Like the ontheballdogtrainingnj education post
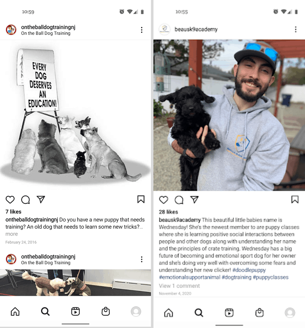Image resolution: width=305 pixels, height=328 pixels. (10, 200)
